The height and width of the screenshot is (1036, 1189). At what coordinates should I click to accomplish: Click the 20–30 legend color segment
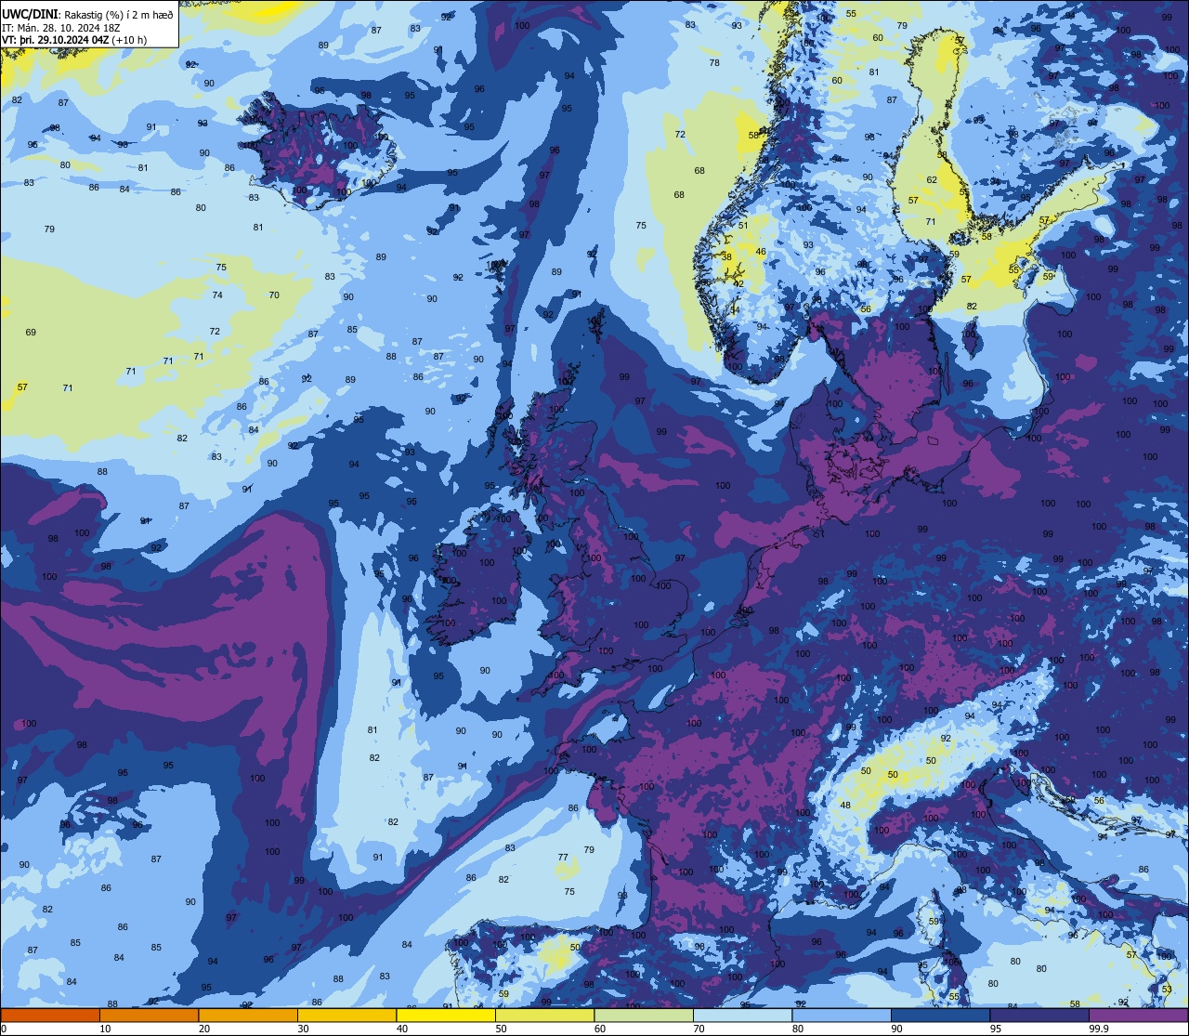[248, 1015]
